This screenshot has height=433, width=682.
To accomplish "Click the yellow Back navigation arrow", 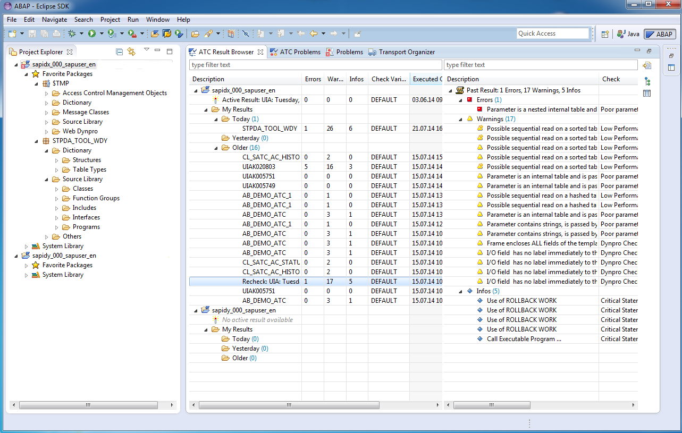I will coord(314,33).
